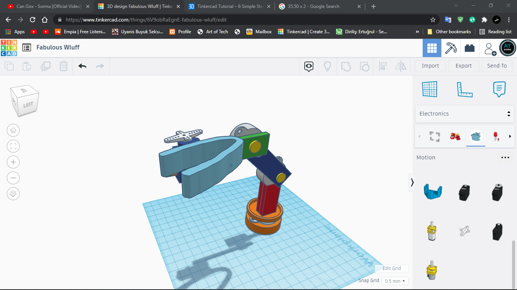The height and width of the screenshot is (290, 517).
Task: Click the Align tool icon
Action: pyautogui.click(x=383, y=66)
